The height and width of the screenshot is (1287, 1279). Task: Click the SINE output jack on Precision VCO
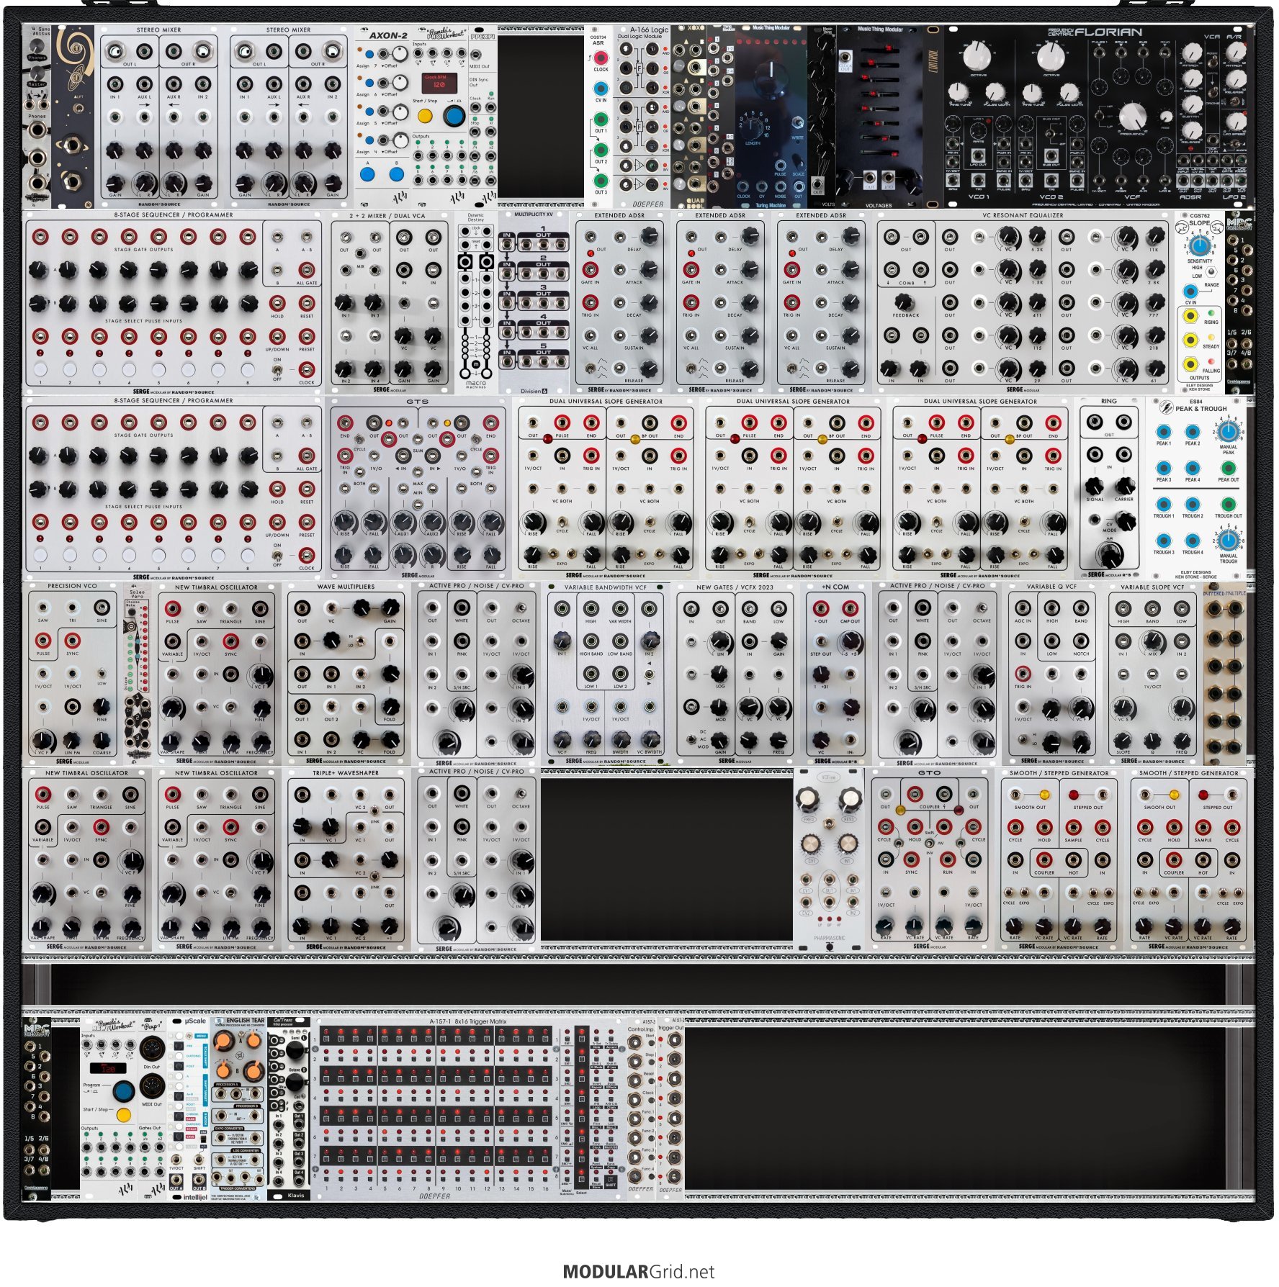[102, 607]
